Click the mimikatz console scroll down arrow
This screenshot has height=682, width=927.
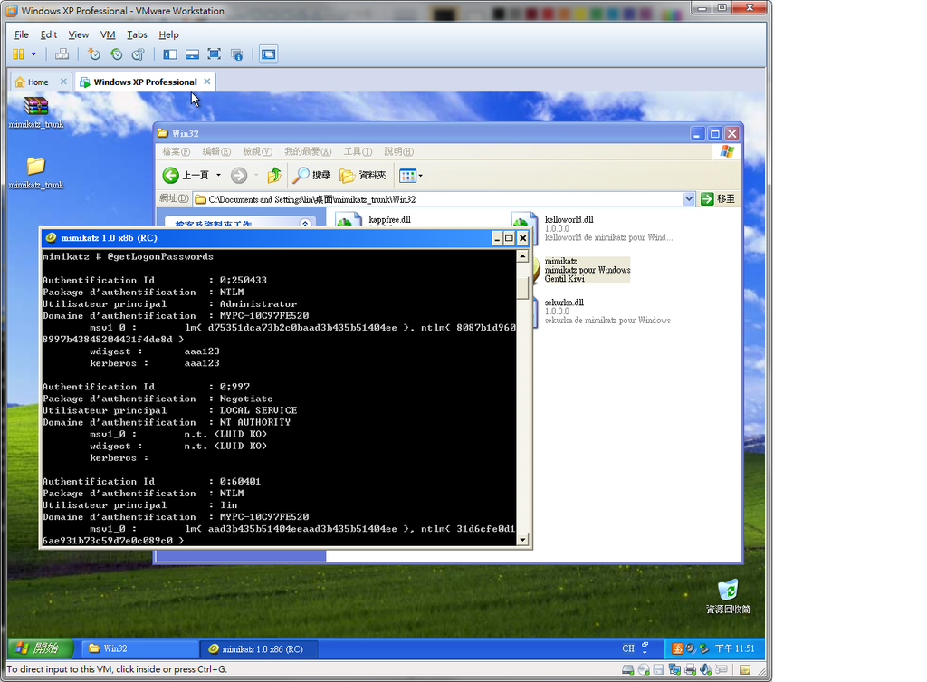click(x=522, y=540)
